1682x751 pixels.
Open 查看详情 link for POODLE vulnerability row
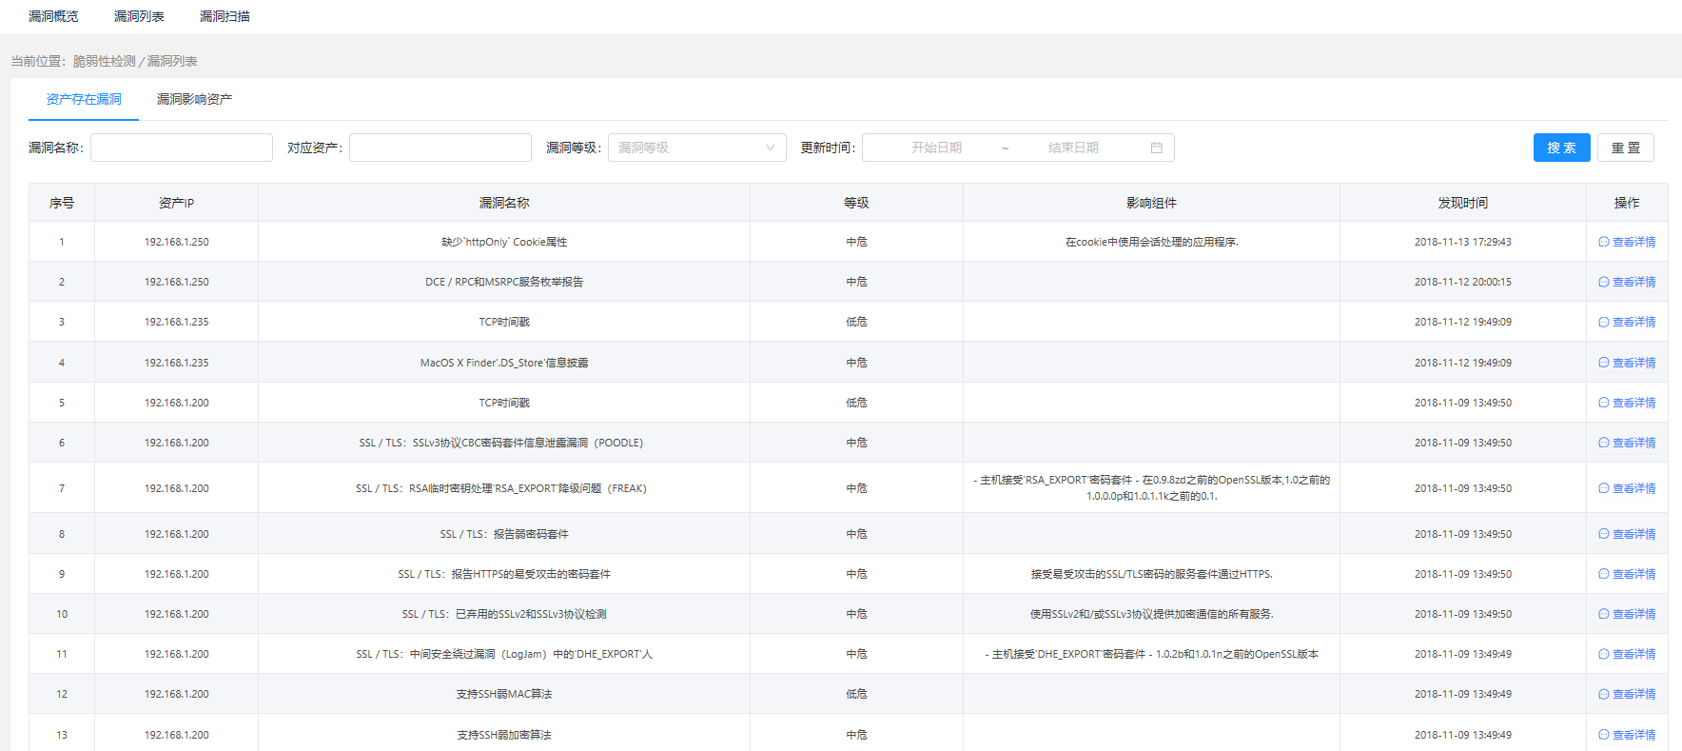click(x=1633, y=443)
